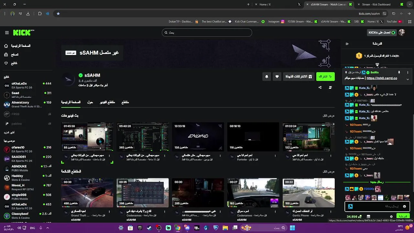Open the ABNDUKE PUBG Mobile channel

pos(27,168)
